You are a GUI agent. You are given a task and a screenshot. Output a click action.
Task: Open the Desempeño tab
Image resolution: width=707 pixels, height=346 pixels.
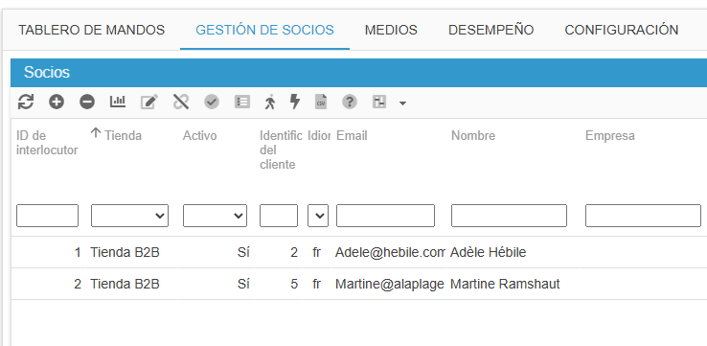(x=491, y=30)
